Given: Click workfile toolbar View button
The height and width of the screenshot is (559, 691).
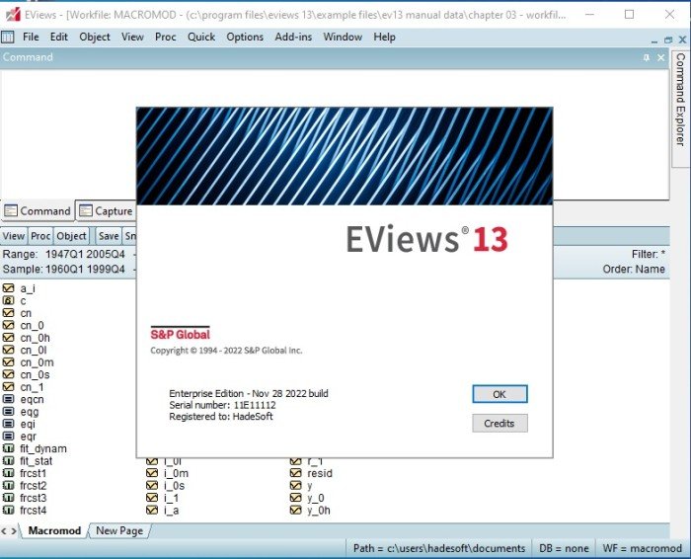Looking at the screenshot, I should (14, 236).
